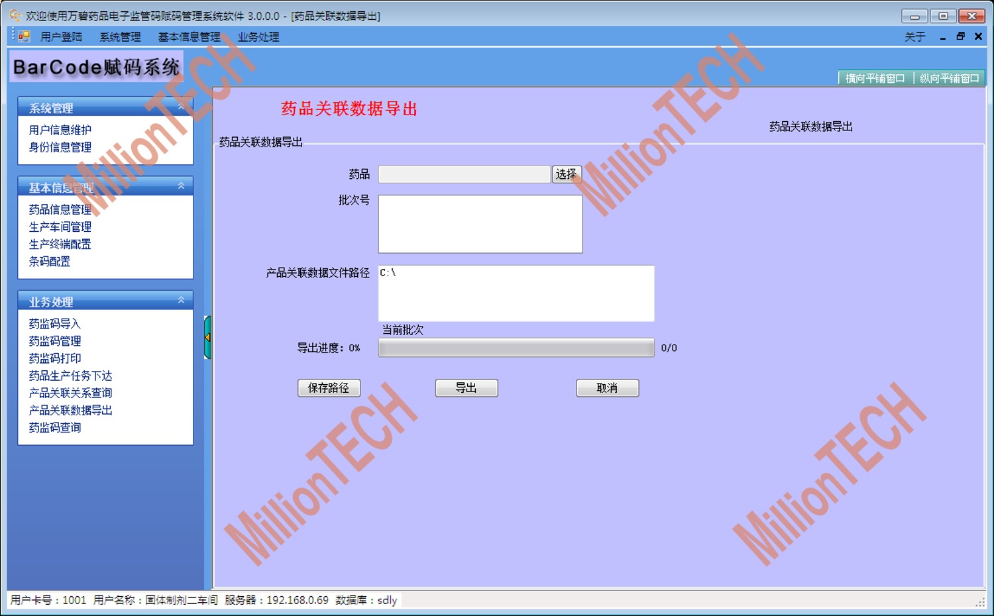The image size is (994, 616).
Task: Click the 取消 button
Action: point(608,388)
